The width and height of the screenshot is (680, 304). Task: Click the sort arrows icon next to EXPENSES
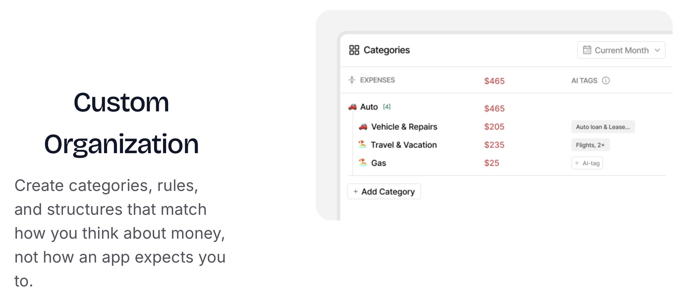[351, 80]
